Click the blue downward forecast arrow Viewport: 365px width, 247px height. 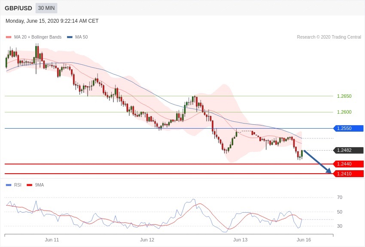point(317,162)
